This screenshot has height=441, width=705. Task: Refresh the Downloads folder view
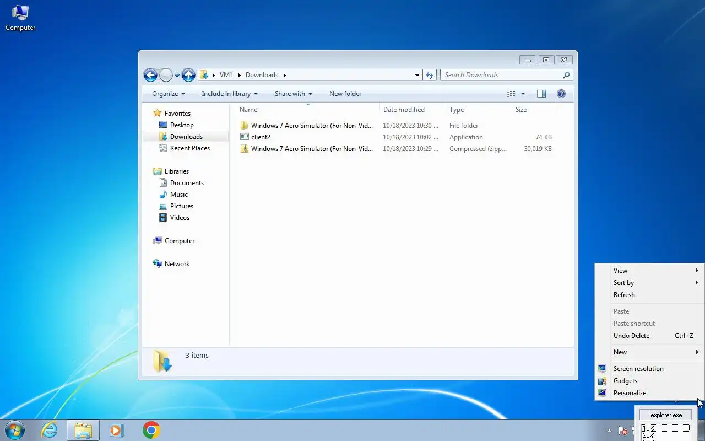pyautogui.click(x=430, y=75)
